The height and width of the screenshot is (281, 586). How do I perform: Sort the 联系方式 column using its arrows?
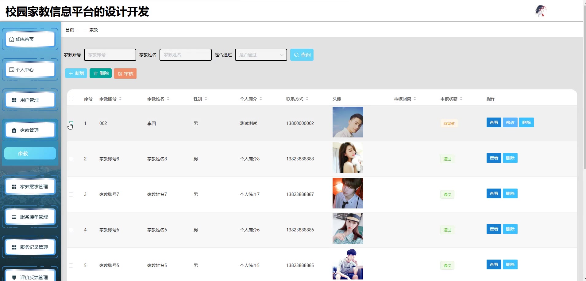[307, 99]
